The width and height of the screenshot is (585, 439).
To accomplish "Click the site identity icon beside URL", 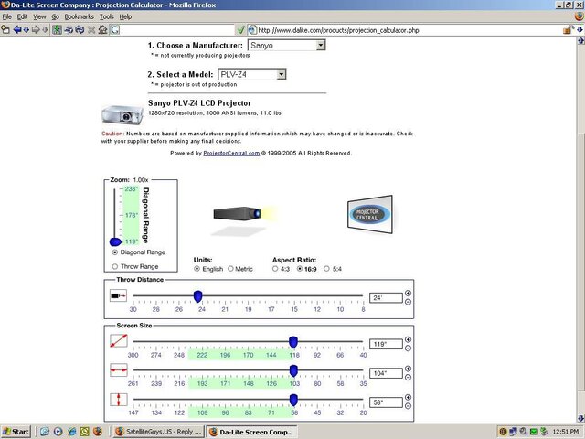I will click(252, 30).
